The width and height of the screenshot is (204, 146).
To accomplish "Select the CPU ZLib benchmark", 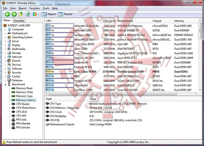I will (x=21, y=112).
